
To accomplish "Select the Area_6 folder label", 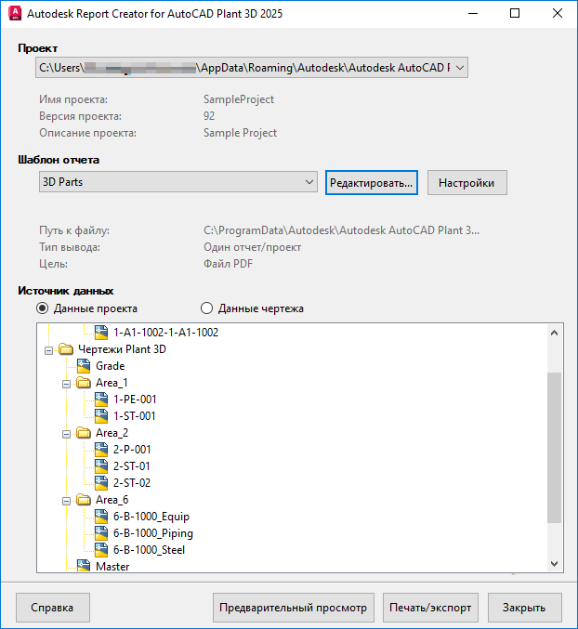I will pyautogui.click(x=112, y=500).
